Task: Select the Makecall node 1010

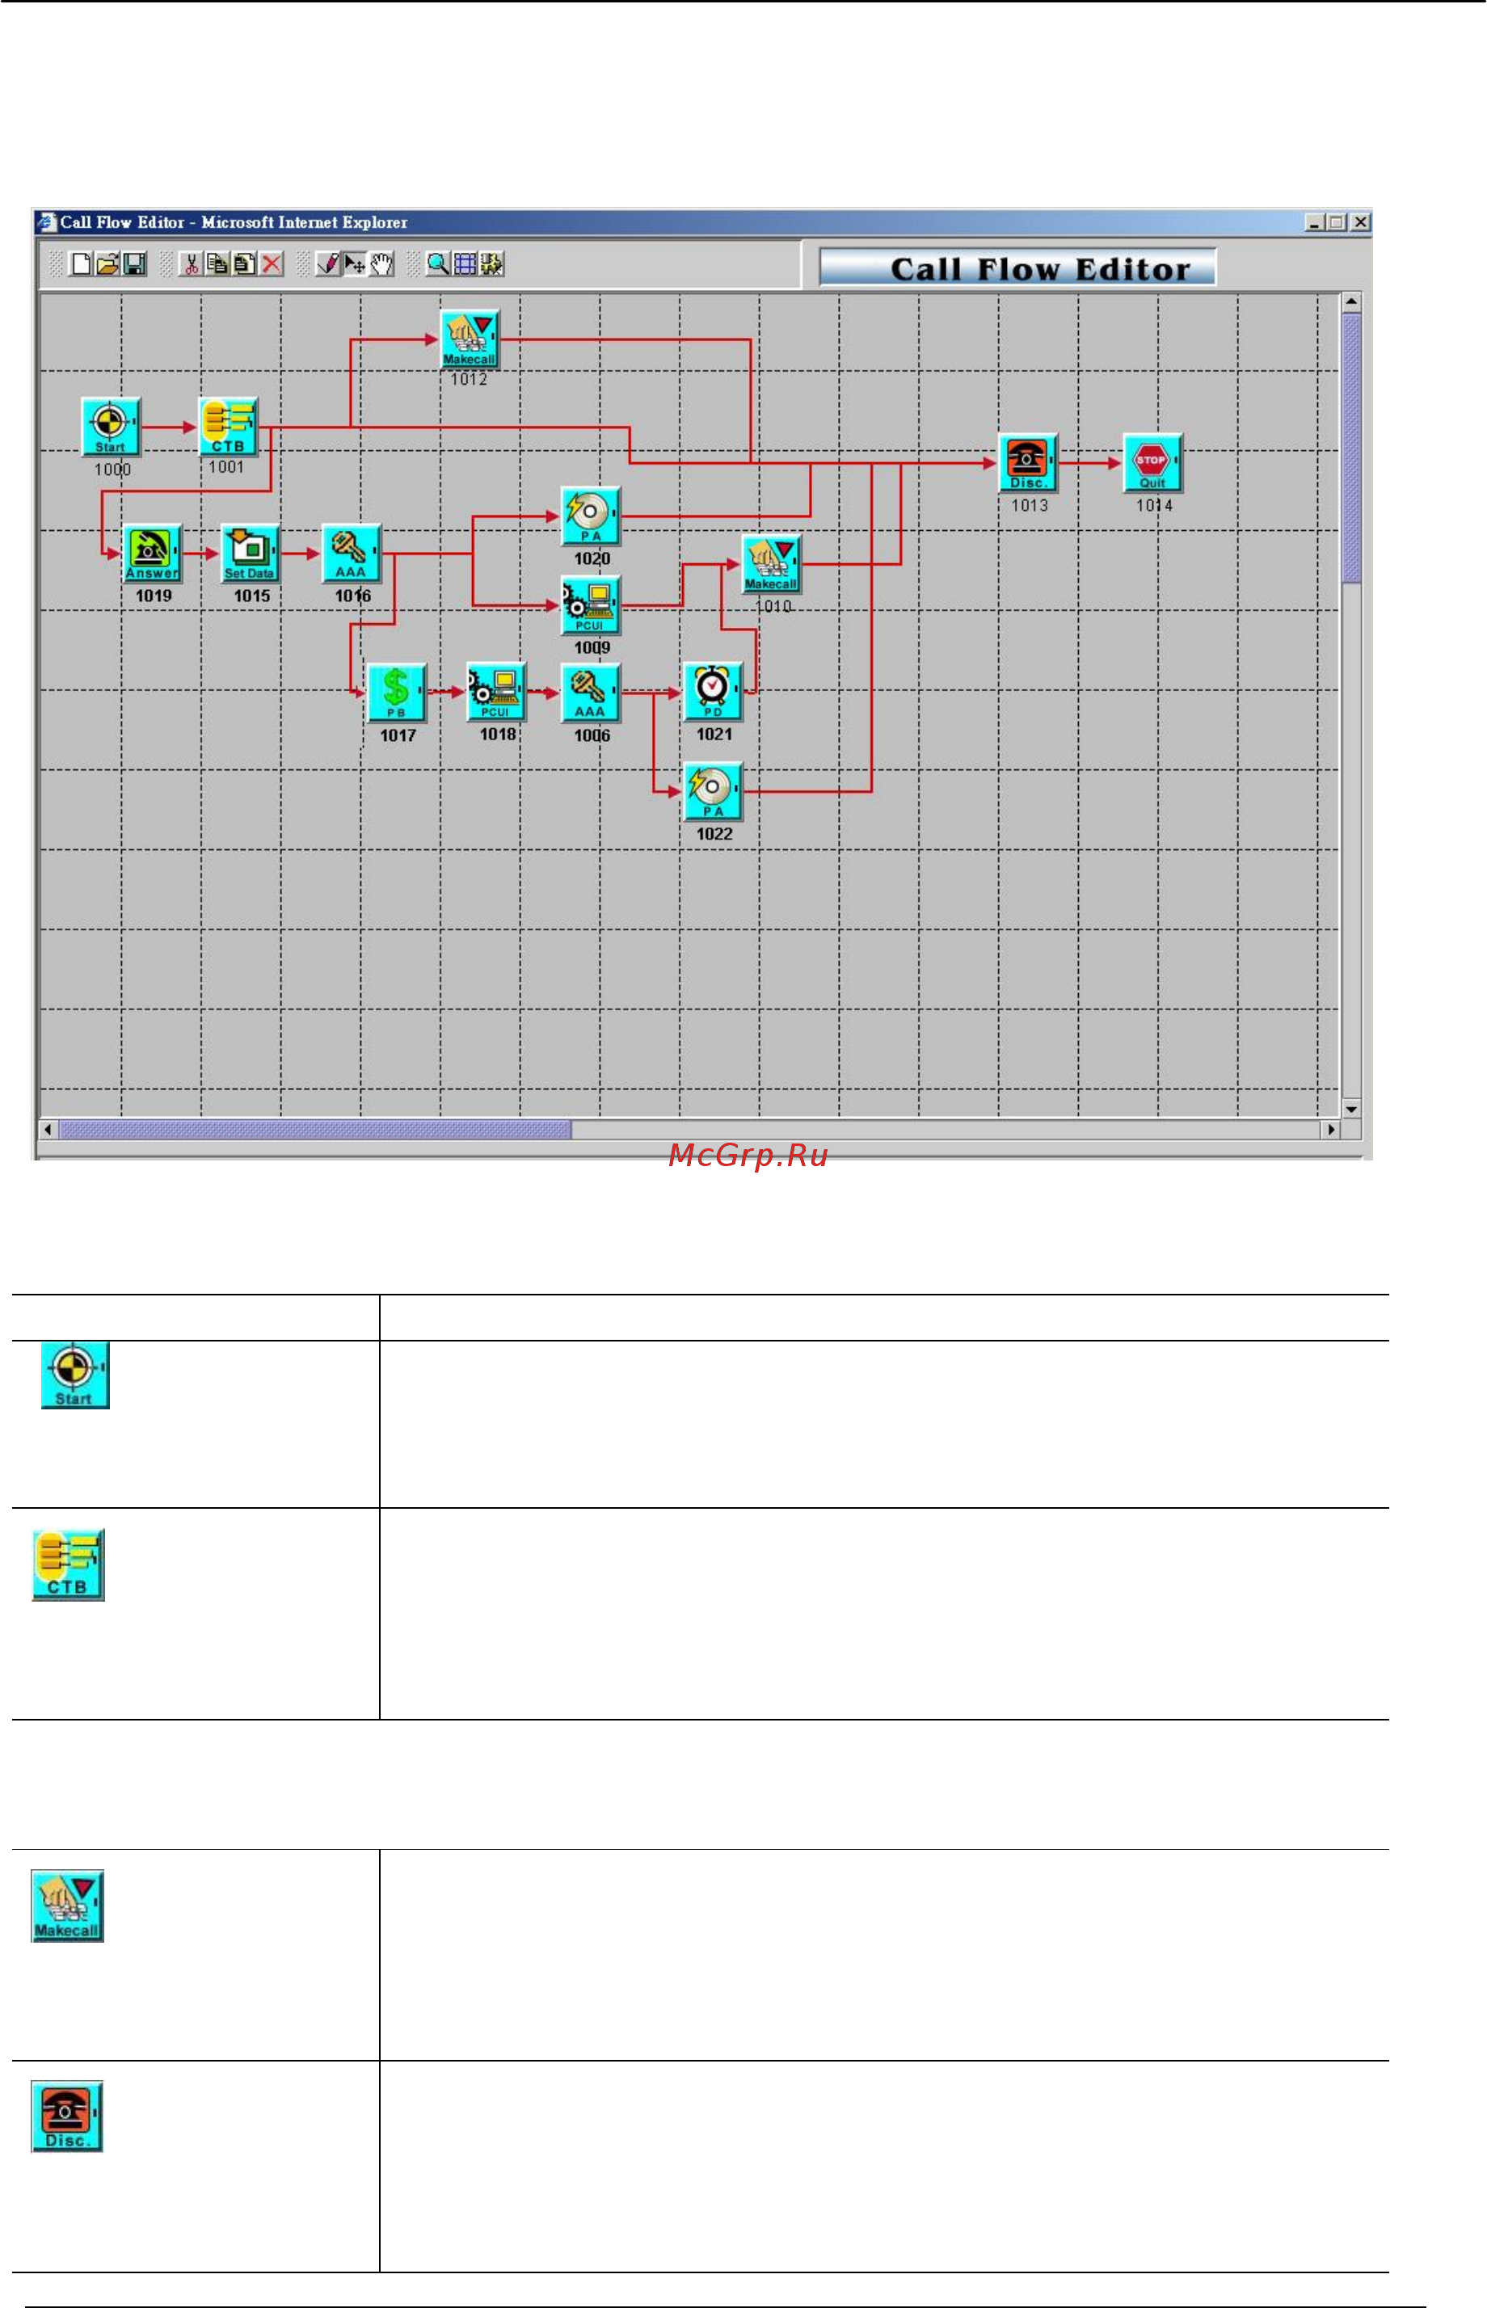Action: click(772, 564)
